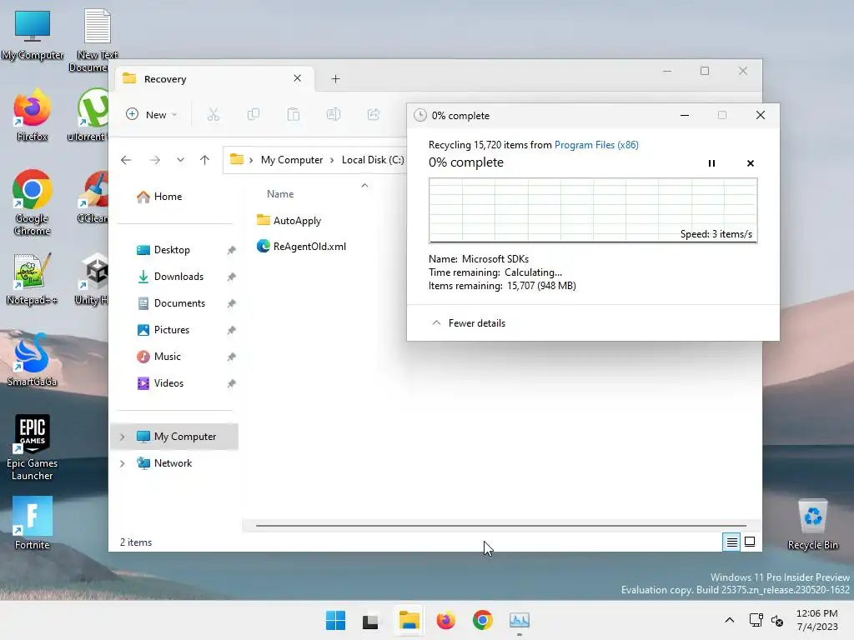Select Google Chrome desktop shortcut
Image resolution: width=854 pixels, height=640 pixels.
coord(33,202)
